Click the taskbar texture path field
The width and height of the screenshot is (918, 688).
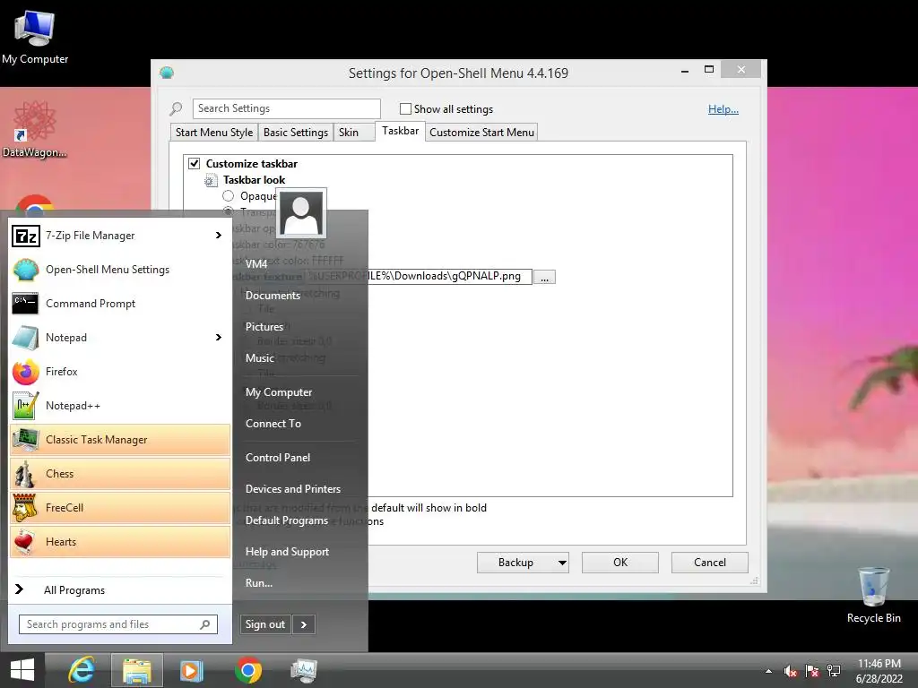[x=418, y=276]
